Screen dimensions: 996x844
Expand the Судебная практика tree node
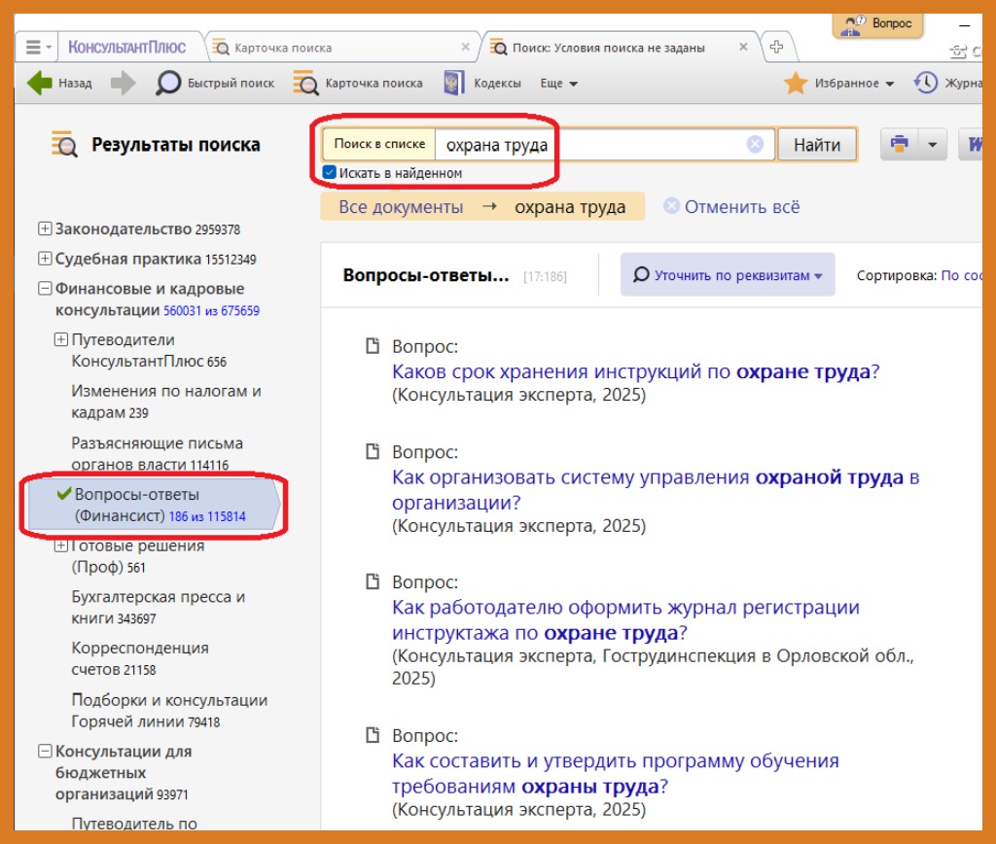click(x=45, y=259)
